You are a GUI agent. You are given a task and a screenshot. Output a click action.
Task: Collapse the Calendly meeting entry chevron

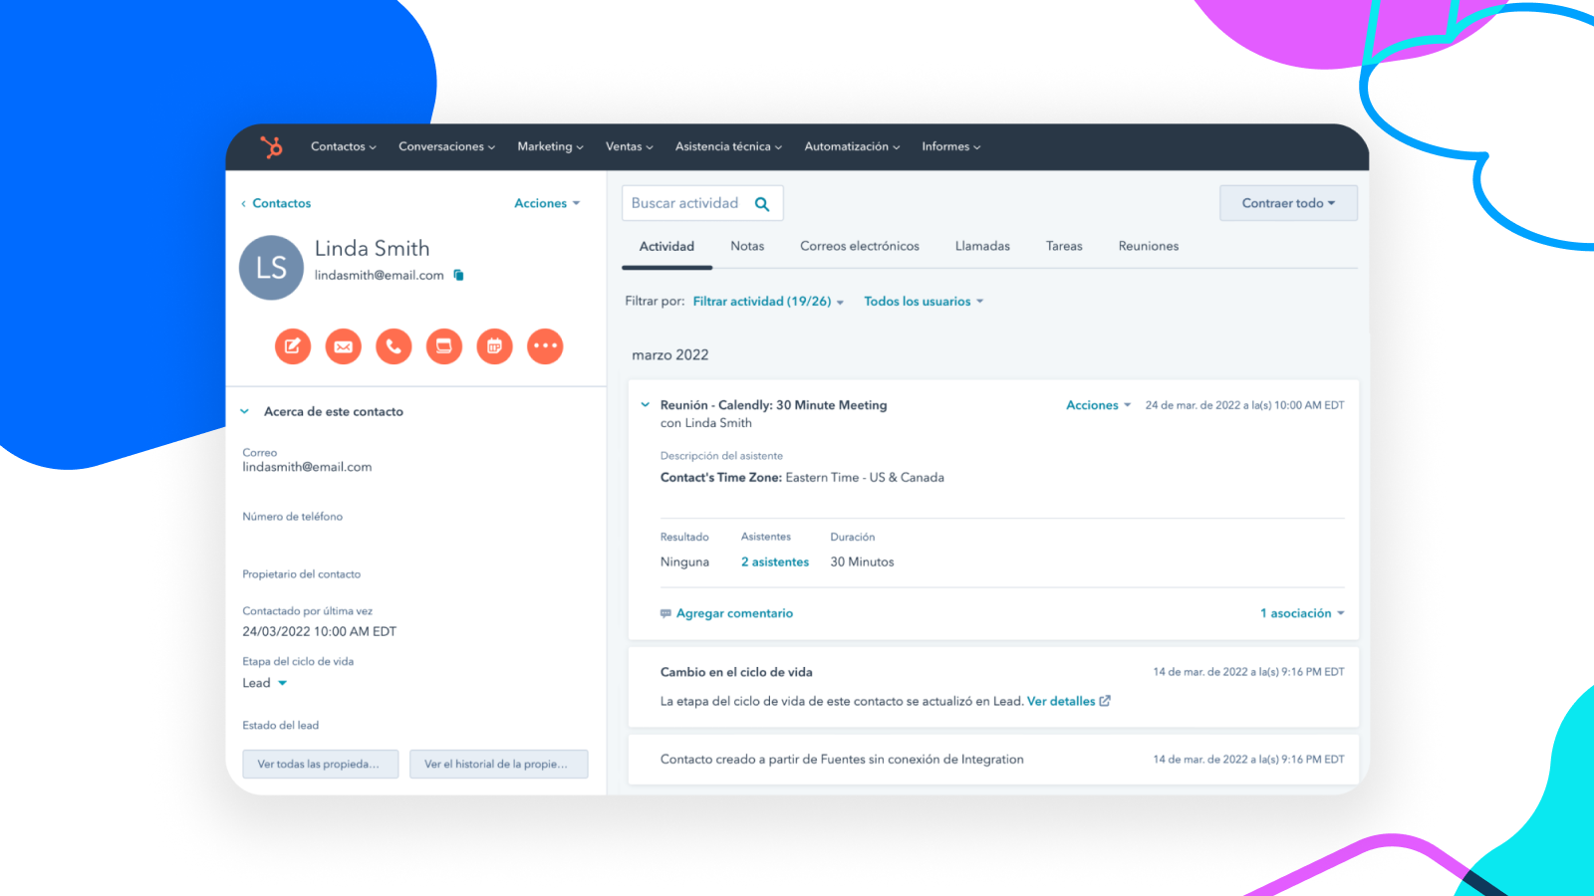[x=646, y=405]
